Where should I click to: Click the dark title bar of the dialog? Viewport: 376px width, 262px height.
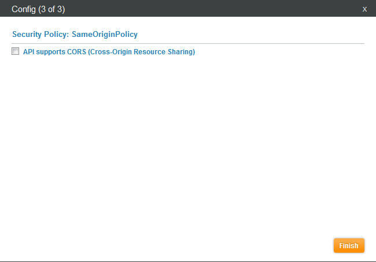(x=202, y=9)
